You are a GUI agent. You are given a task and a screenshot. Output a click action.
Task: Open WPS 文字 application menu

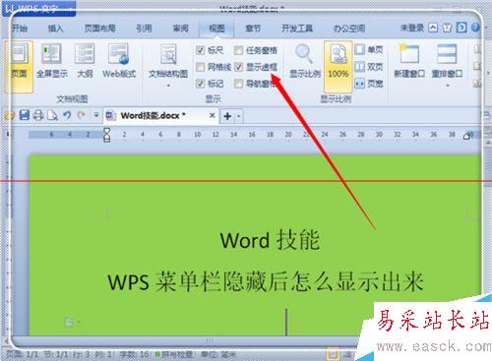[x=38, y=8]
